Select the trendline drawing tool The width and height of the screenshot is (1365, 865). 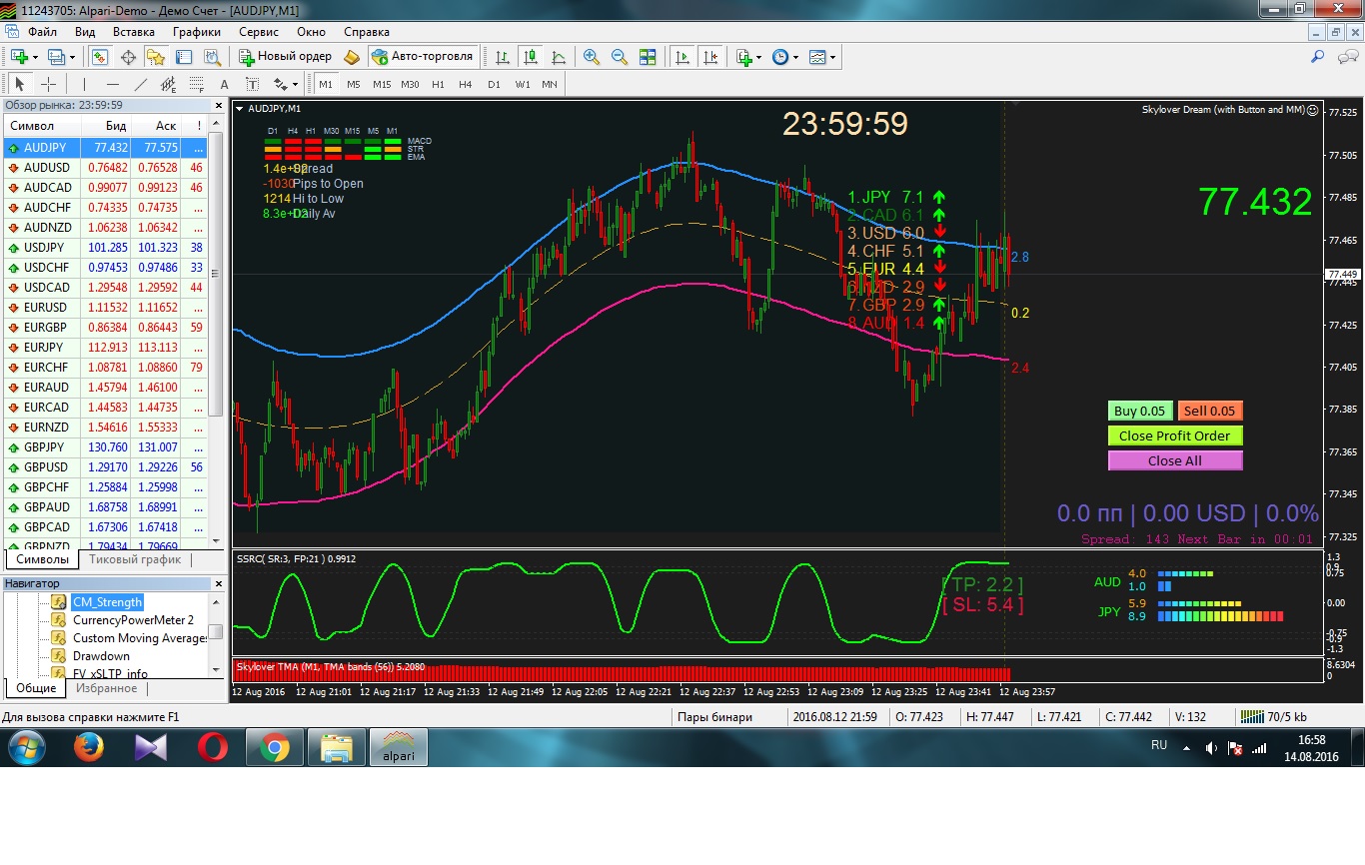141,84
